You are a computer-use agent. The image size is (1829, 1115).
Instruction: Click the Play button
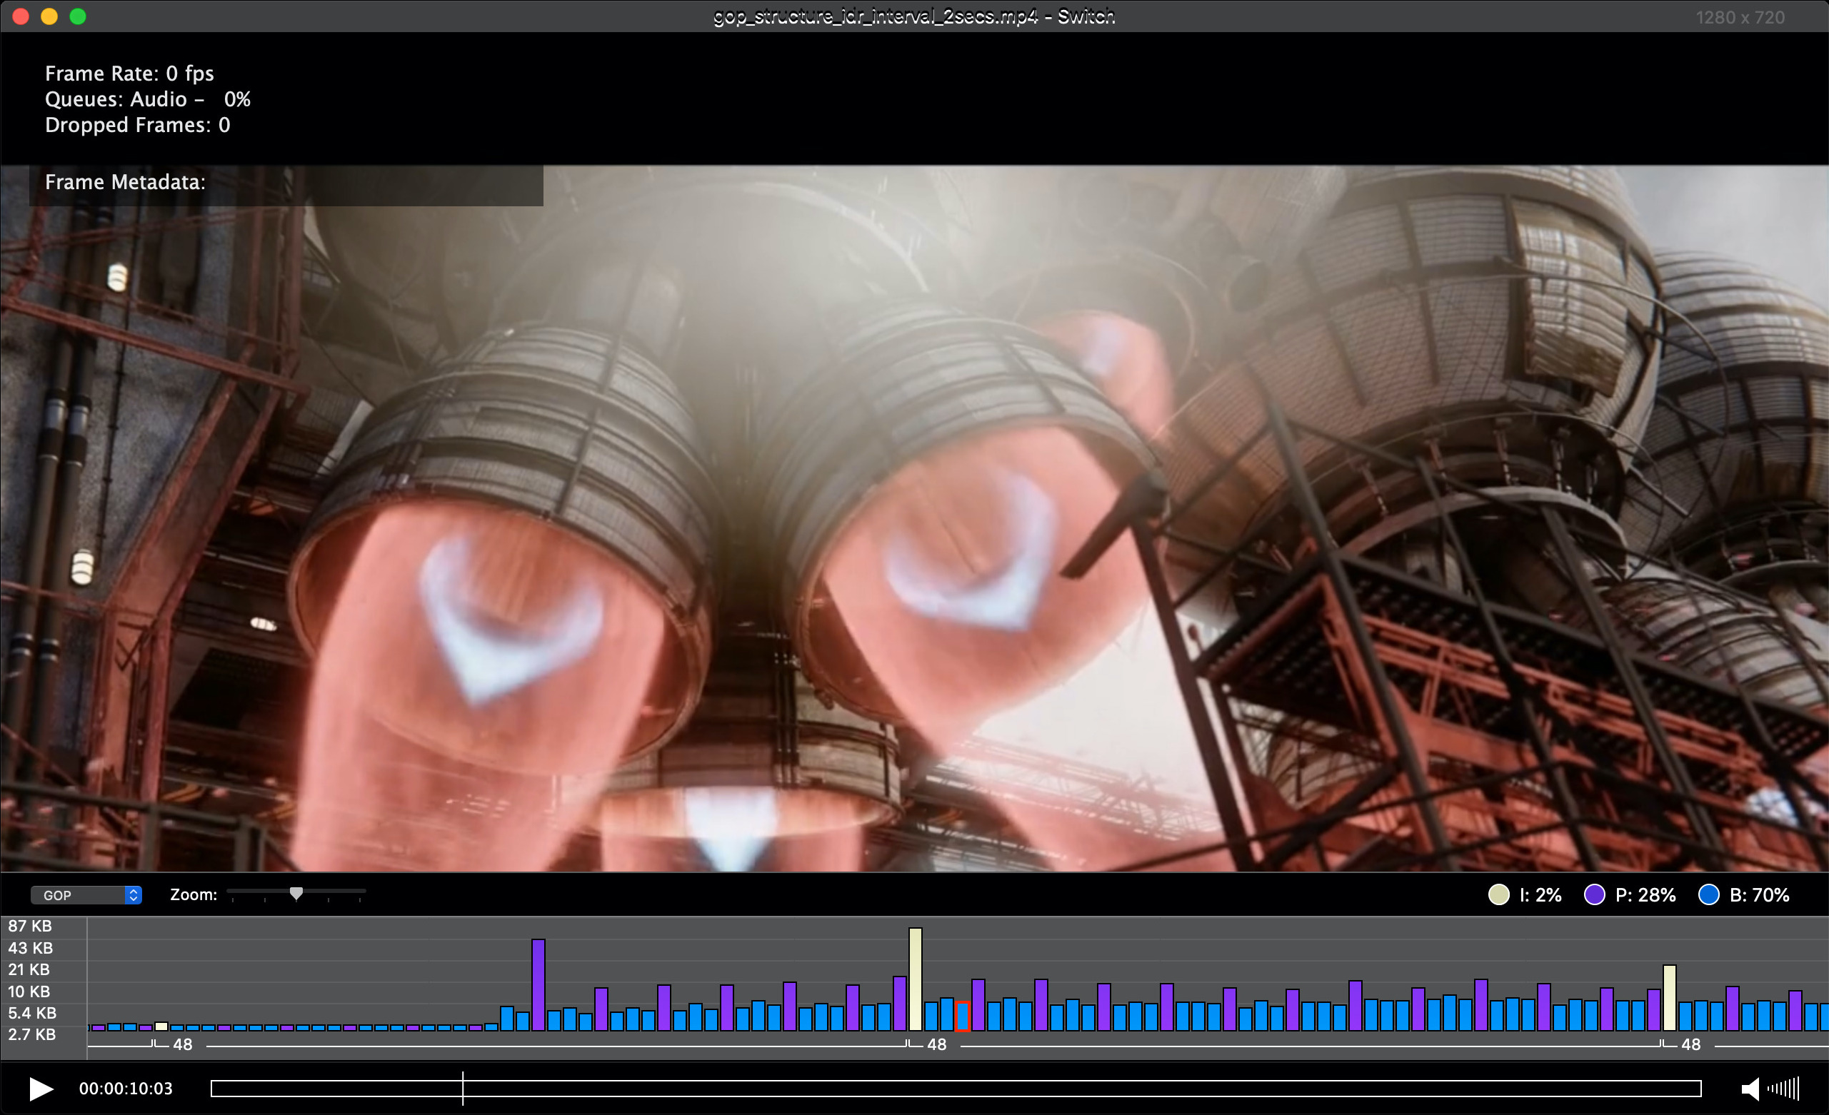point(41,1089)
